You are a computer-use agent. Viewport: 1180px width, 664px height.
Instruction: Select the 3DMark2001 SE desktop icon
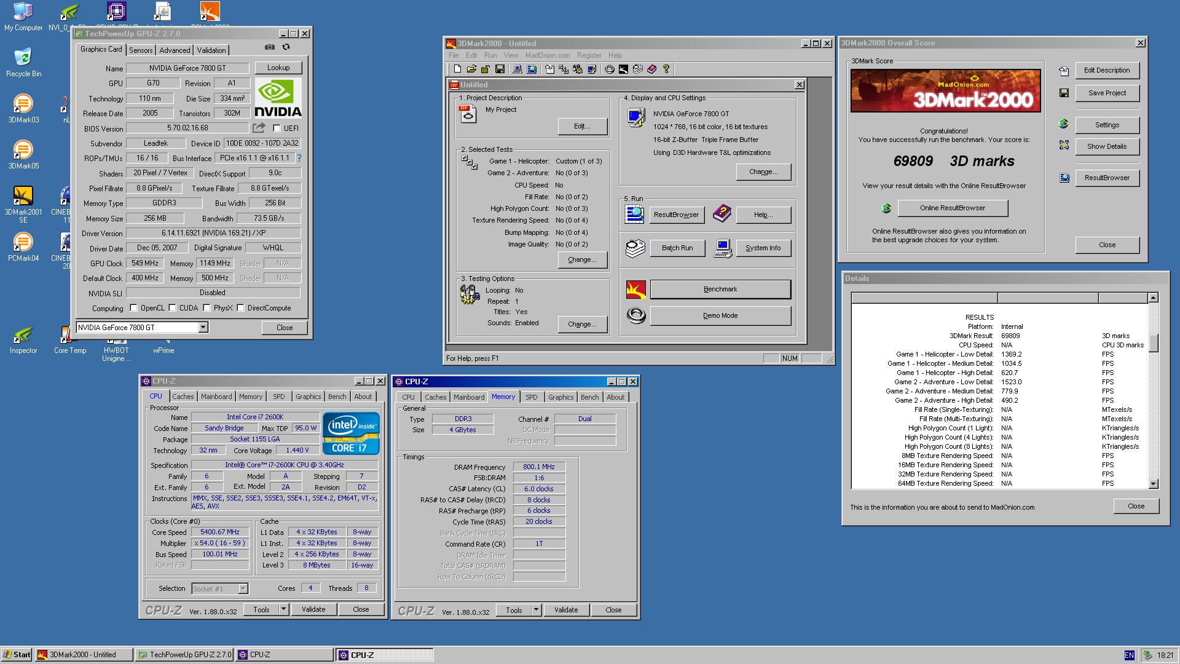pyautogui.click(x=23, y=204)
